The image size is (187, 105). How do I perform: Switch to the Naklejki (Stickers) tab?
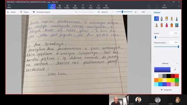[75, 6]
